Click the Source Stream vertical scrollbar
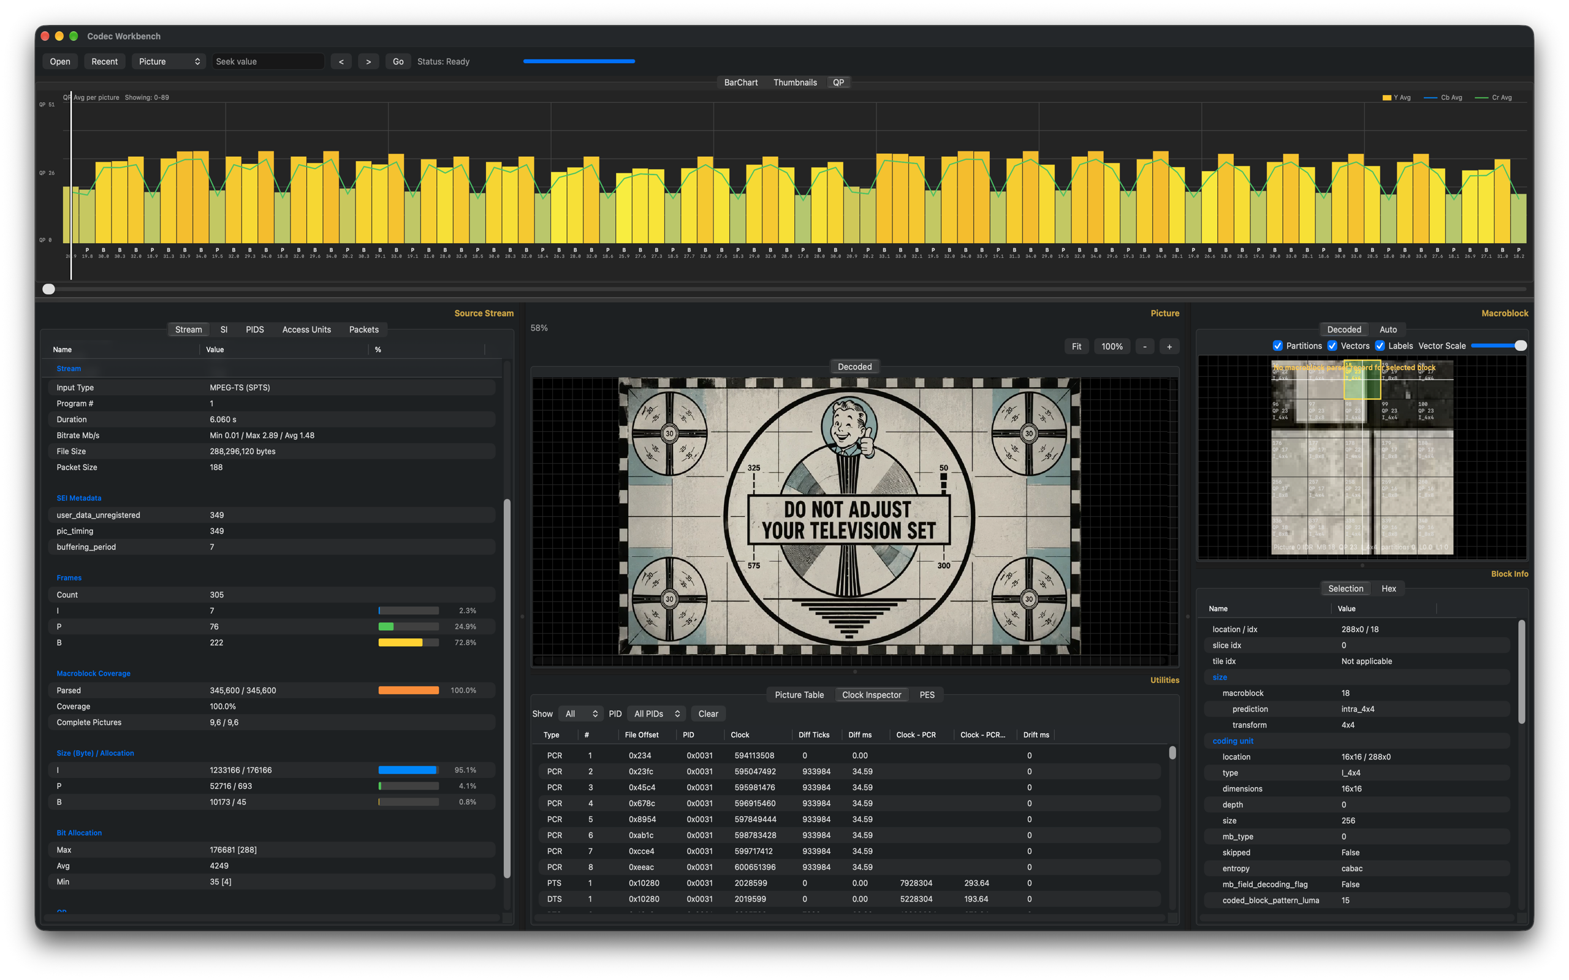Viewport: 1569px width, 980px height. (507, 688)
